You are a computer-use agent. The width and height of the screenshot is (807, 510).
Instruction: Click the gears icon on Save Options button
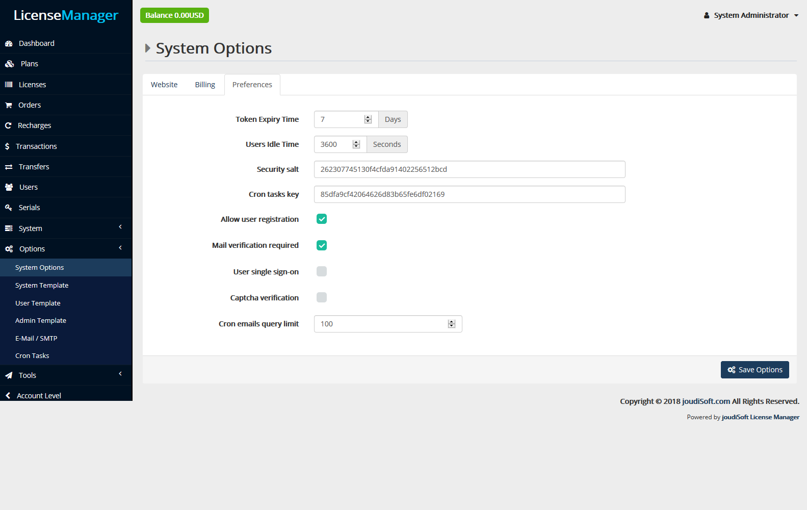tap(732, 370)
